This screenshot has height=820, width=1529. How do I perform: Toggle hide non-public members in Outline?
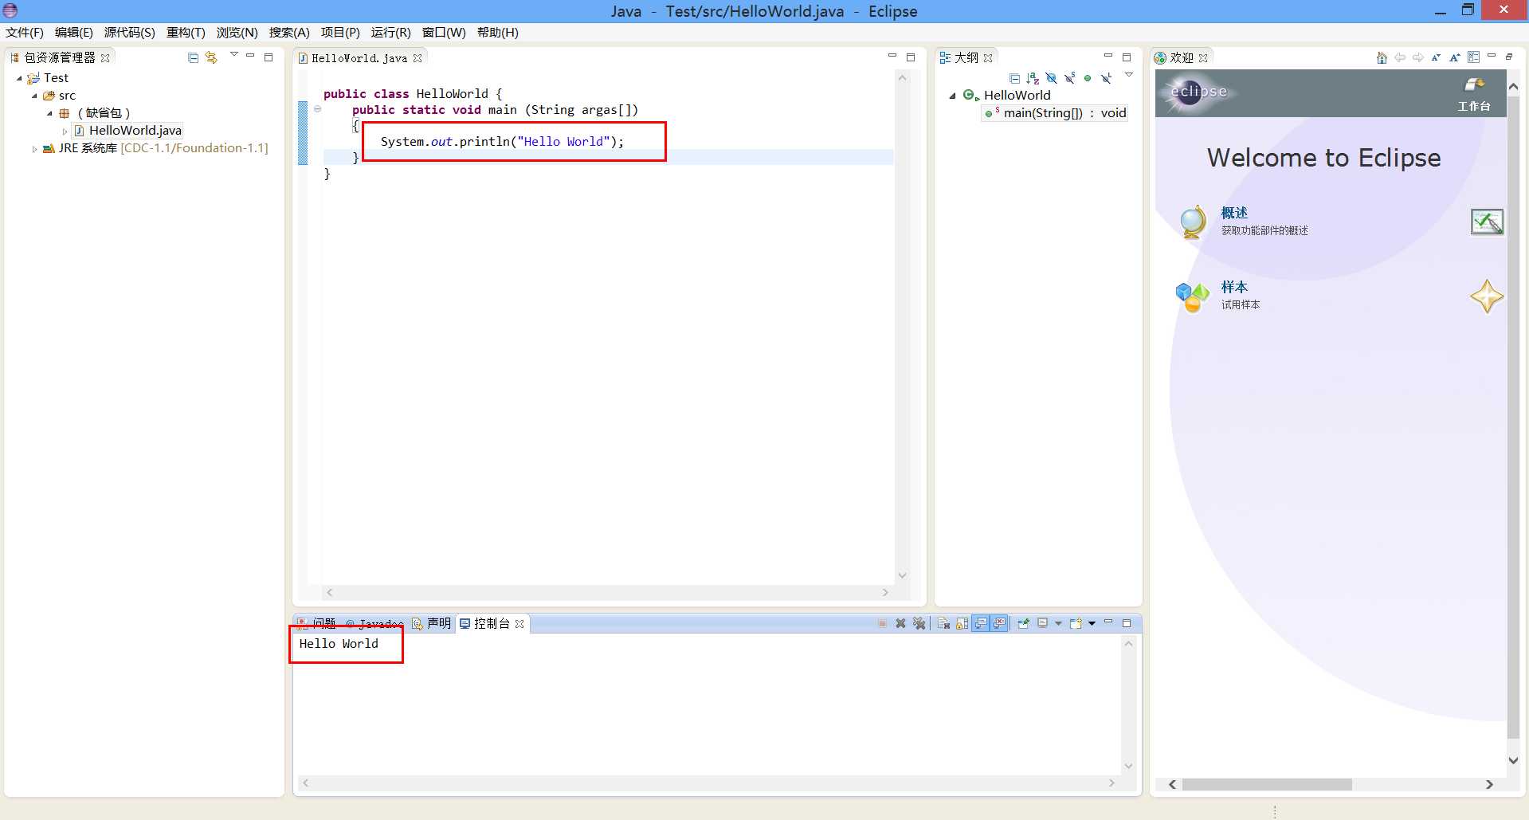pyautogui.click(x=1088, y=78)
